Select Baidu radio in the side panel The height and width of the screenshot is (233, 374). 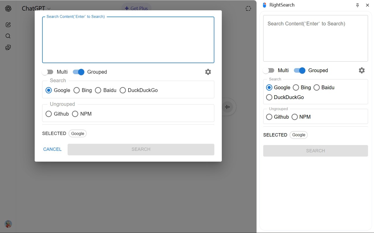click(x=316, y=87)
